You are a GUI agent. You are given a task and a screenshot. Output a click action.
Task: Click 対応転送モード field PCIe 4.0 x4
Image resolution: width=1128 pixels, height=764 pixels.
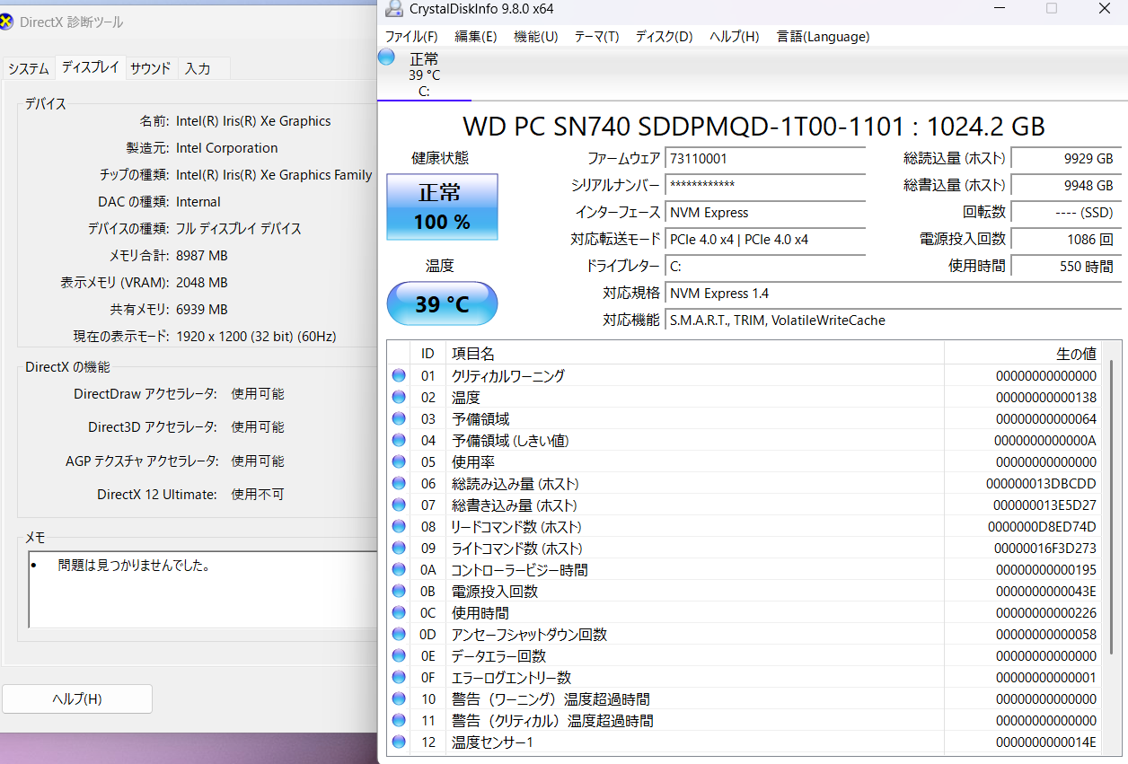765,240
